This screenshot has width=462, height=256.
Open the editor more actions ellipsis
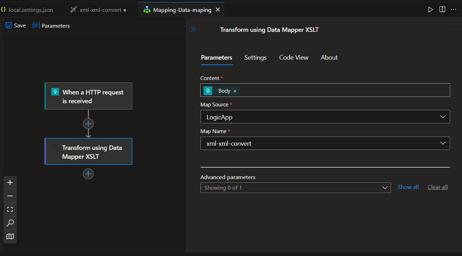tap(454, 10)
